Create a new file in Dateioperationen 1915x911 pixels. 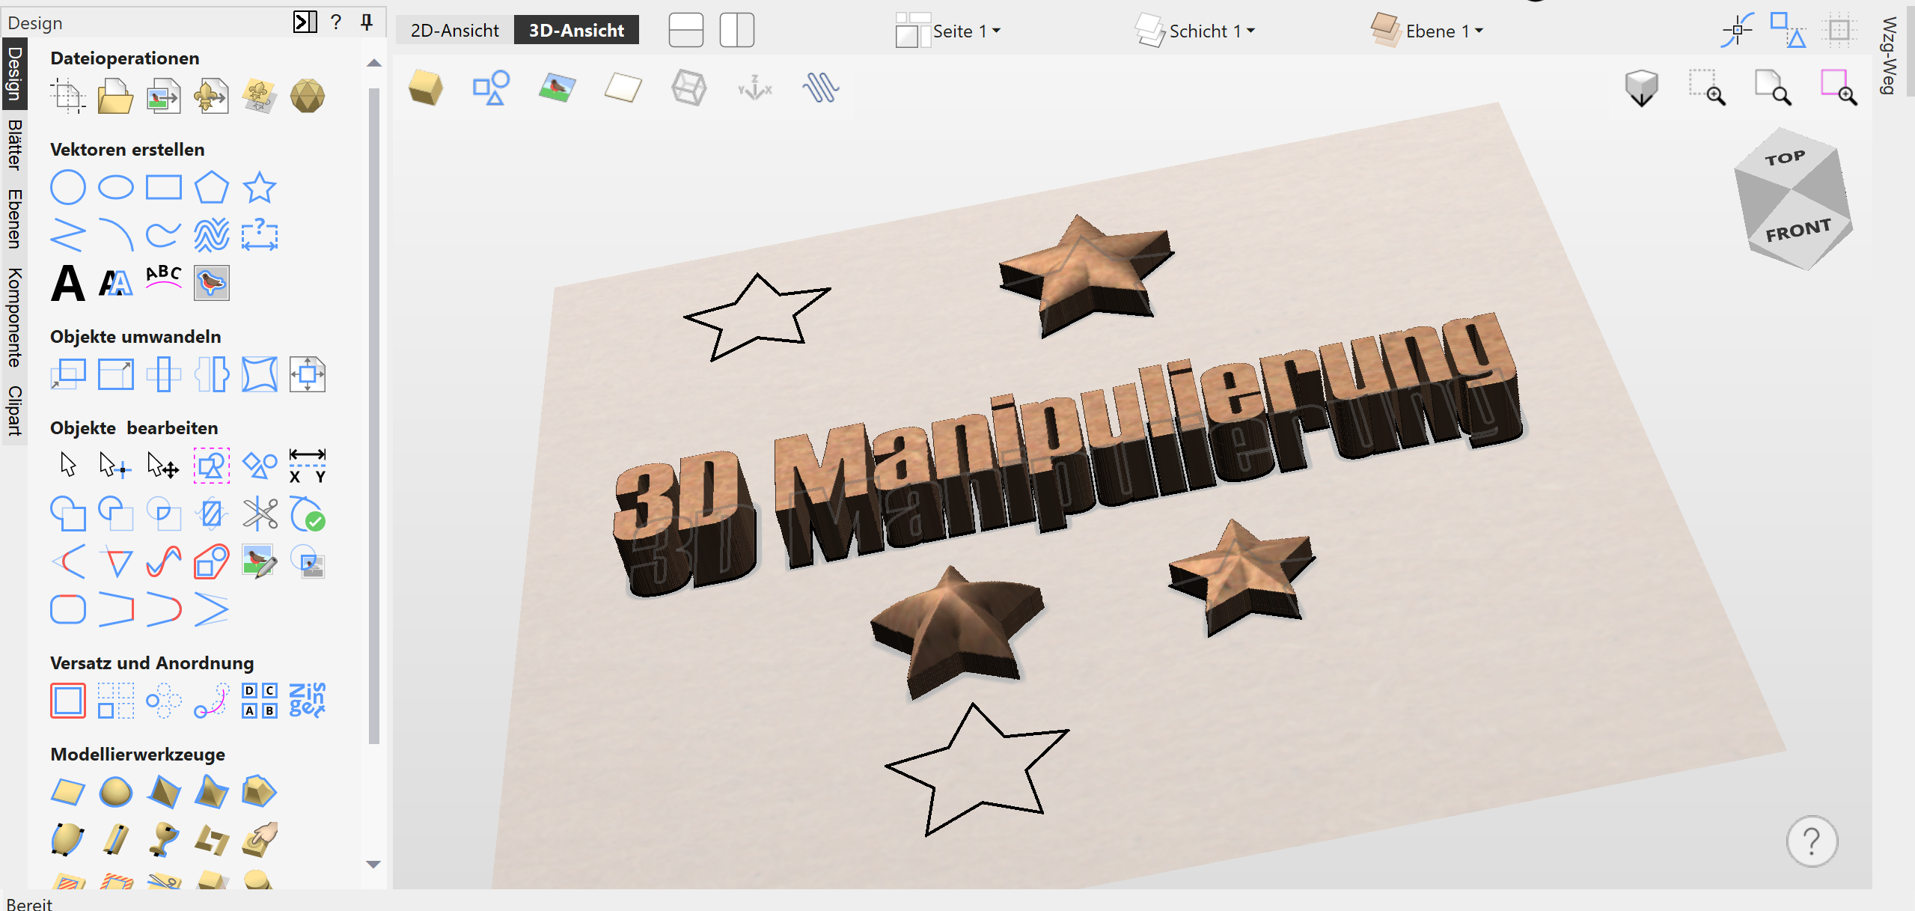coord(68,97)
